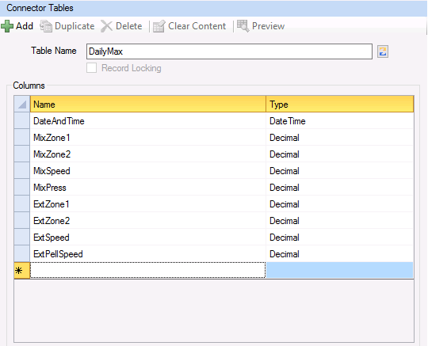Viewport: 428px width, 346px height.
Task: Click the Clear Content label
Action: [x=197, y=26]
